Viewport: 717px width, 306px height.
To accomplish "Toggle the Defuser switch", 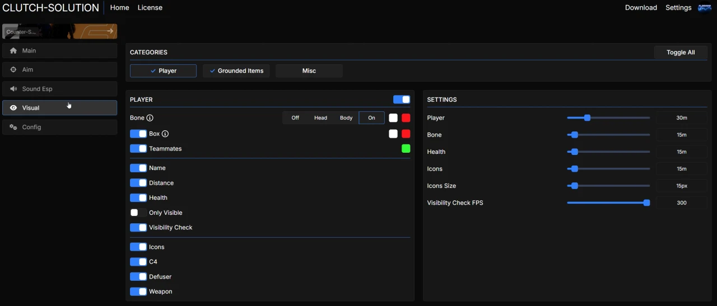I will click(138, 277).
